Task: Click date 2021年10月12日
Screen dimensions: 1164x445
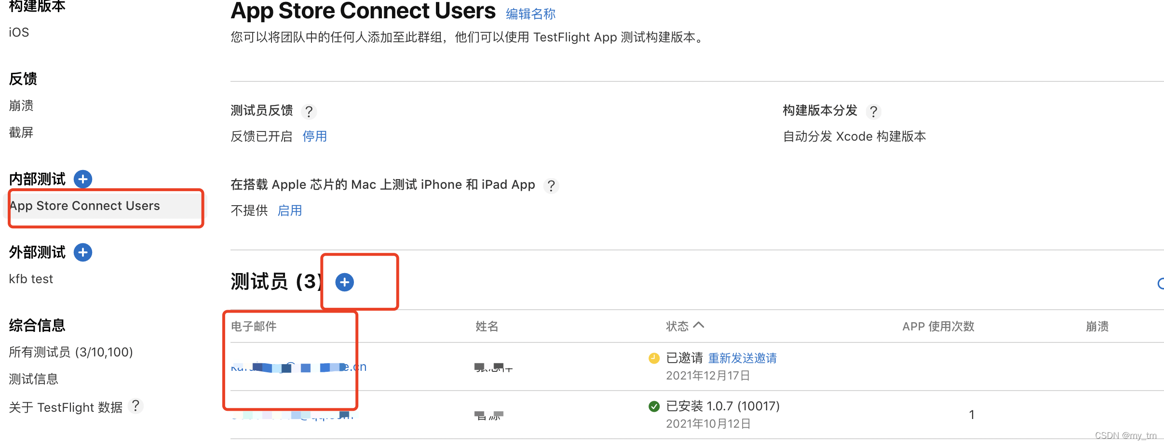Action: tap(708, 424)
